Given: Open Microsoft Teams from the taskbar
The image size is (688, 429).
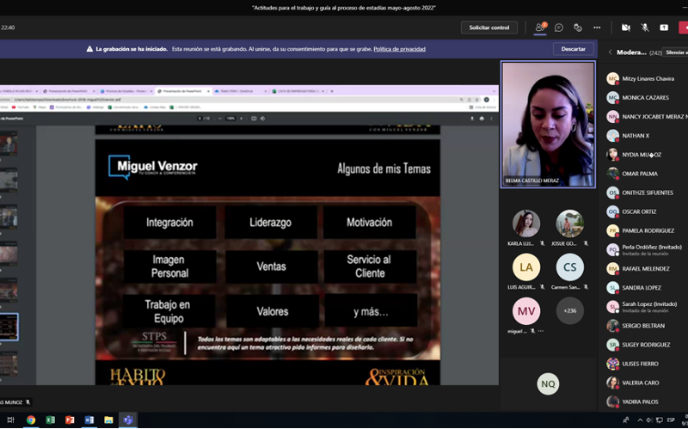Looking at the screenshot, I should (128, 420).
